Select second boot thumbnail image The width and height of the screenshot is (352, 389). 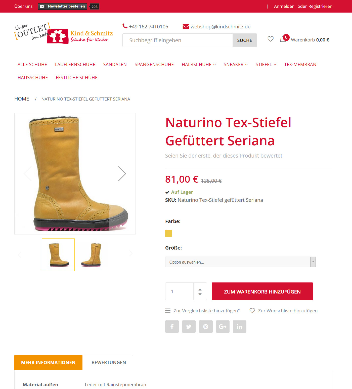coord(91,255)
